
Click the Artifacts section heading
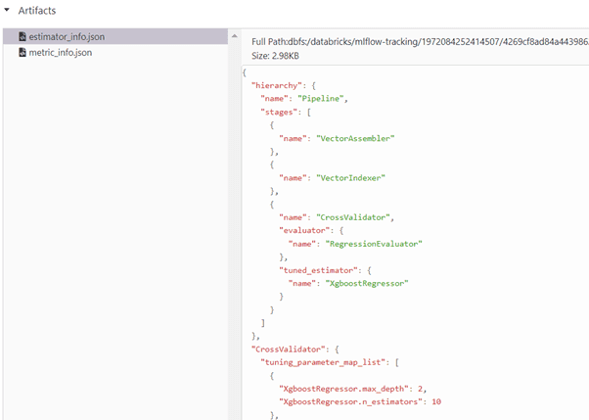(x=37, y=11)
